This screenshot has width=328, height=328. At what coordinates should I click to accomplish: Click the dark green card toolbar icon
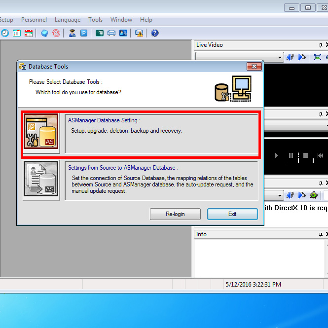pos(100,33)
